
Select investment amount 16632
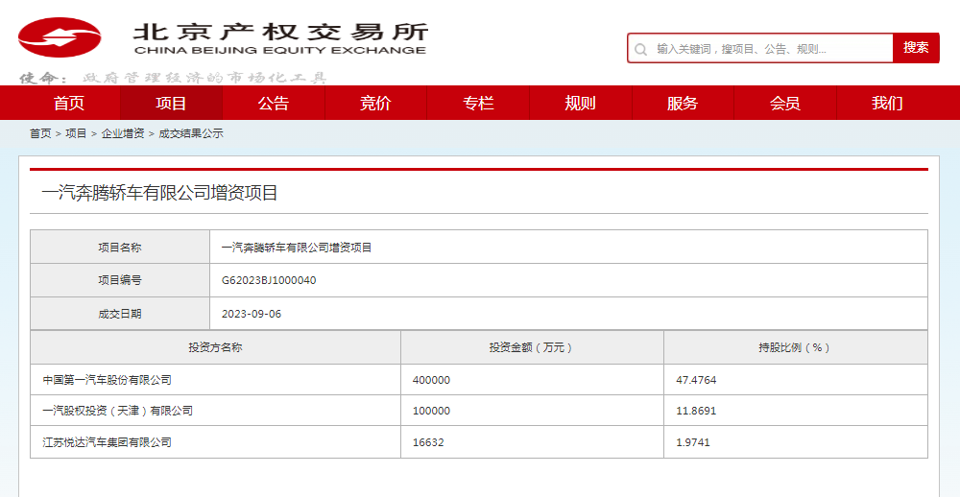428,442
